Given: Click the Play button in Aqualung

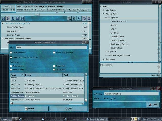Looking at the screenshot, I should coord(8,18).
